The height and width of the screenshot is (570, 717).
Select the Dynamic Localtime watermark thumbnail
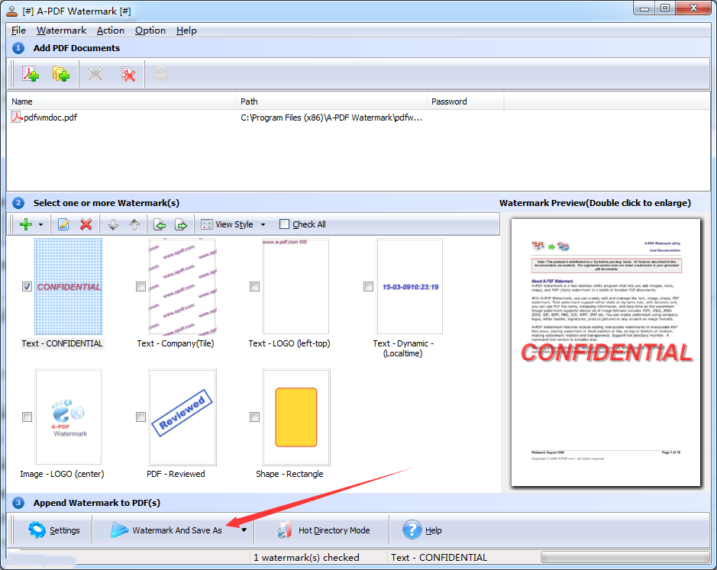coord(410,287)
